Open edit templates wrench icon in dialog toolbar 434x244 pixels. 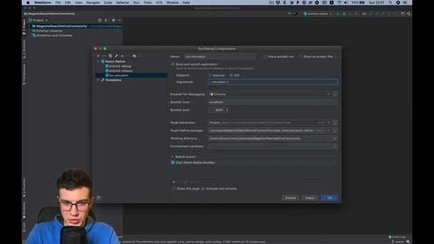tap(116, 56)
